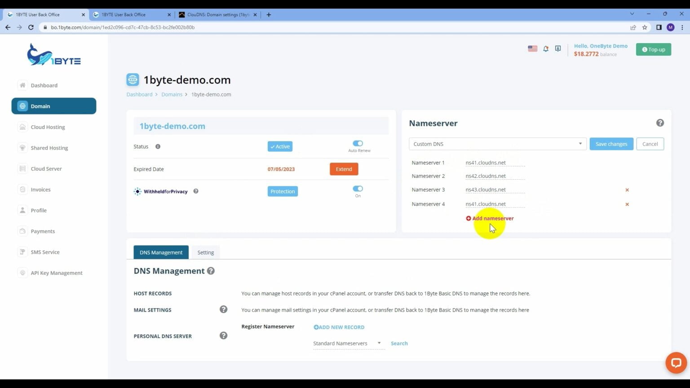Open API Key Management
This screenshot has width=690, height=388.
[56, 273]
